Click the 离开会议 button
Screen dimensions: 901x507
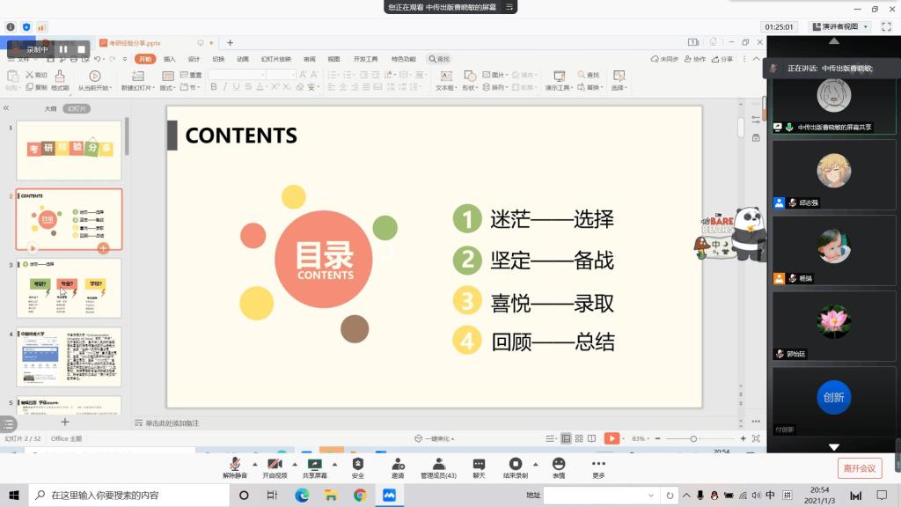tap(859, 468)
